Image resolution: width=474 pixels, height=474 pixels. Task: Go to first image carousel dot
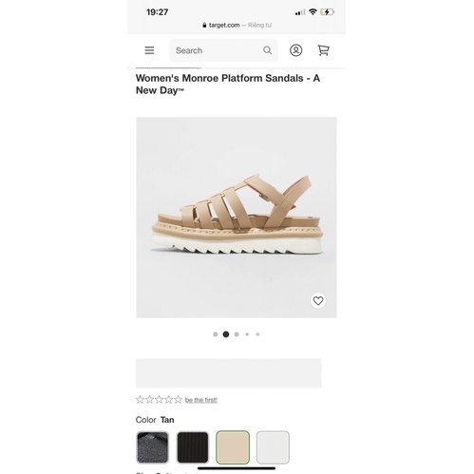pos(216,334)
